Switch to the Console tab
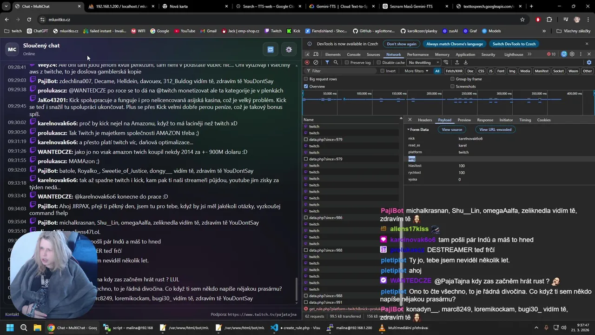 [354, 54]
